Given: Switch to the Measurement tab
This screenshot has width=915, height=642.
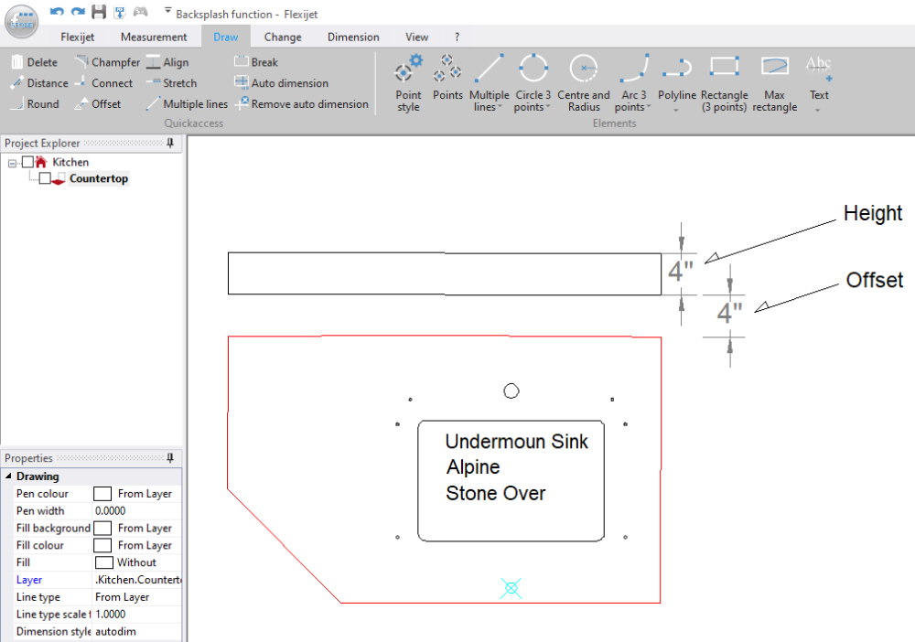Looking at the screenshot, I should [154, 37].
